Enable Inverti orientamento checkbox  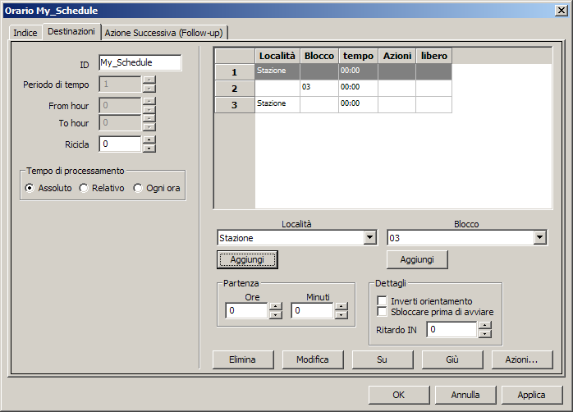pyautogui.click(x=382, y=301)
